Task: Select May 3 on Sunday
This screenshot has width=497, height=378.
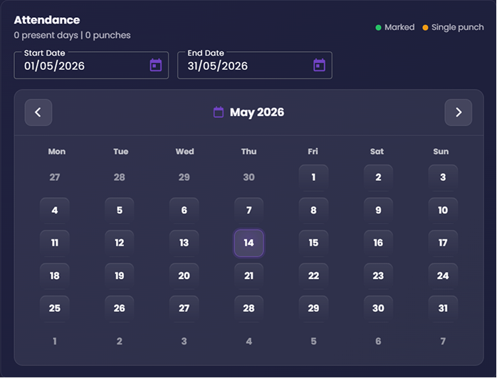Action: coord(443,177)
